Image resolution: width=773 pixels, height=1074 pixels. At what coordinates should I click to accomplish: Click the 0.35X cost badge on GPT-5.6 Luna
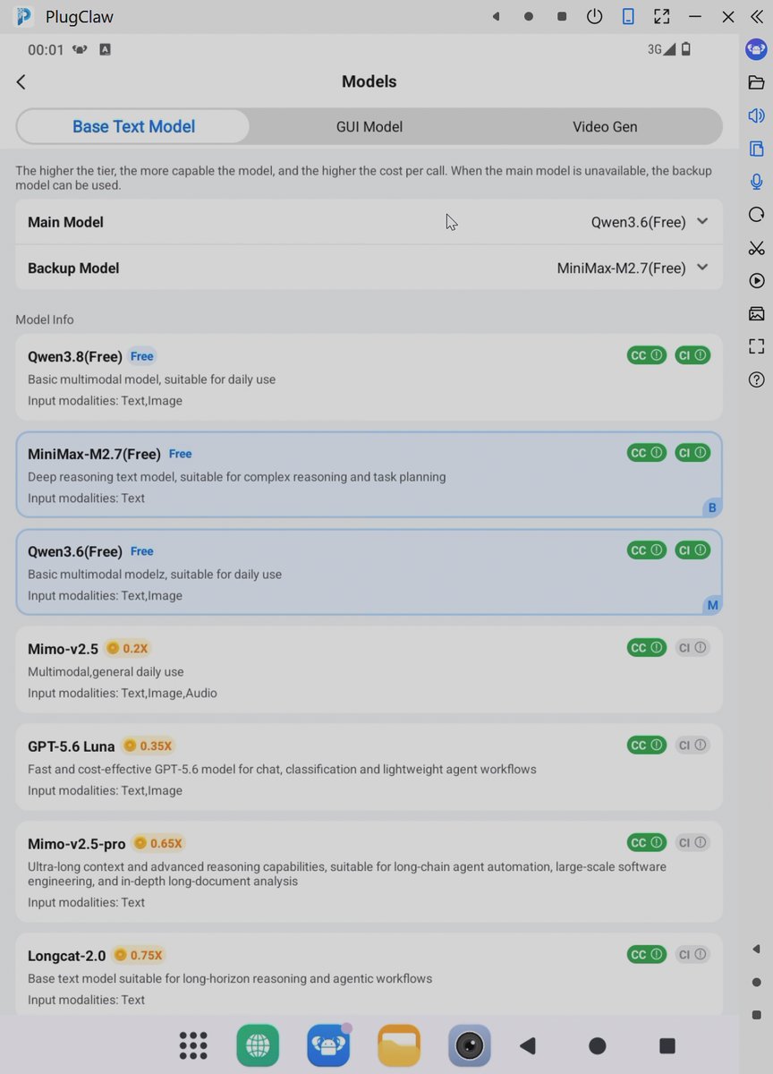148,746
